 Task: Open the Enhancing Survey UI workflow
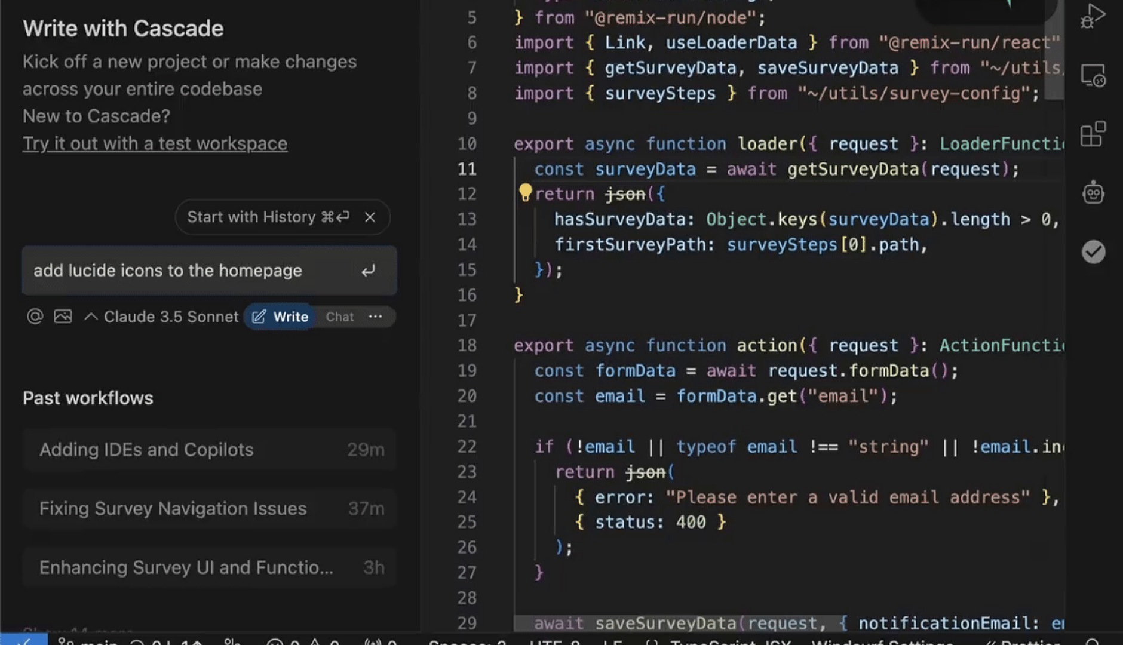pos(210,567)
